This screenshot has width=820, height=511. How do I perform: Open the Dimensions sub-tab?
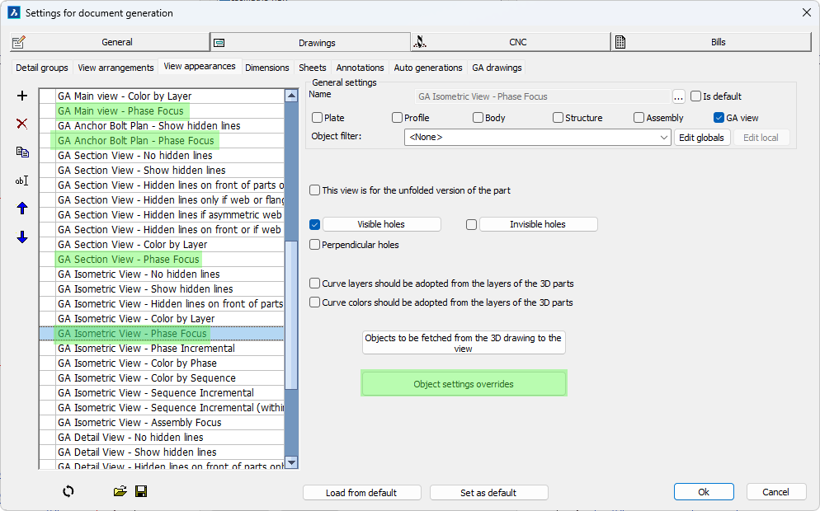[267, 68]
